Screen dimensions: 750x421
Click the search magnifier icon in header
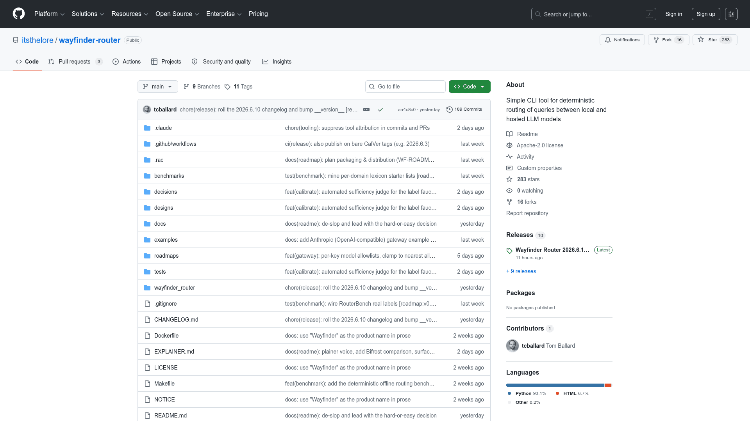(538, 14)
